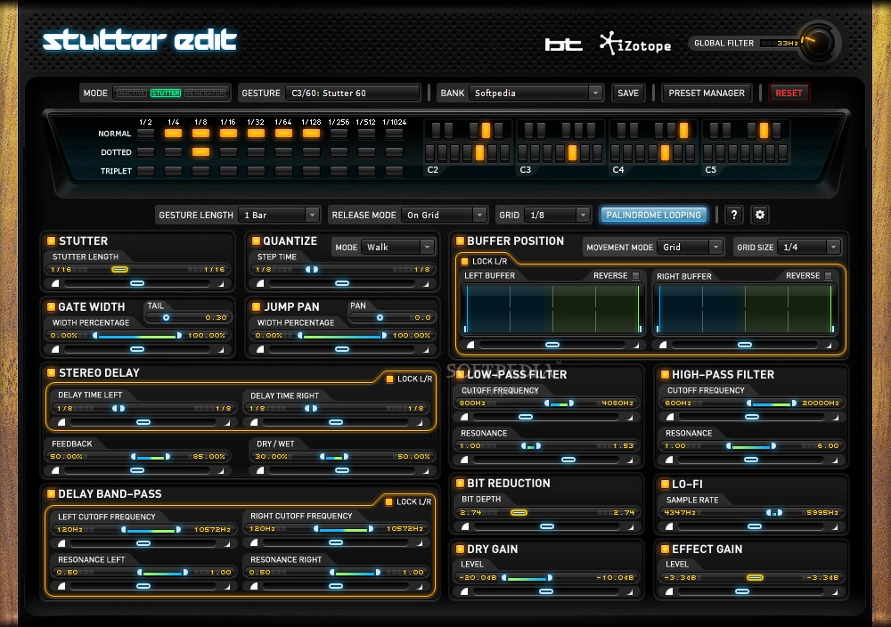
Task: Open the Gesture Length dropdown
Action: (x=278, y=215)
